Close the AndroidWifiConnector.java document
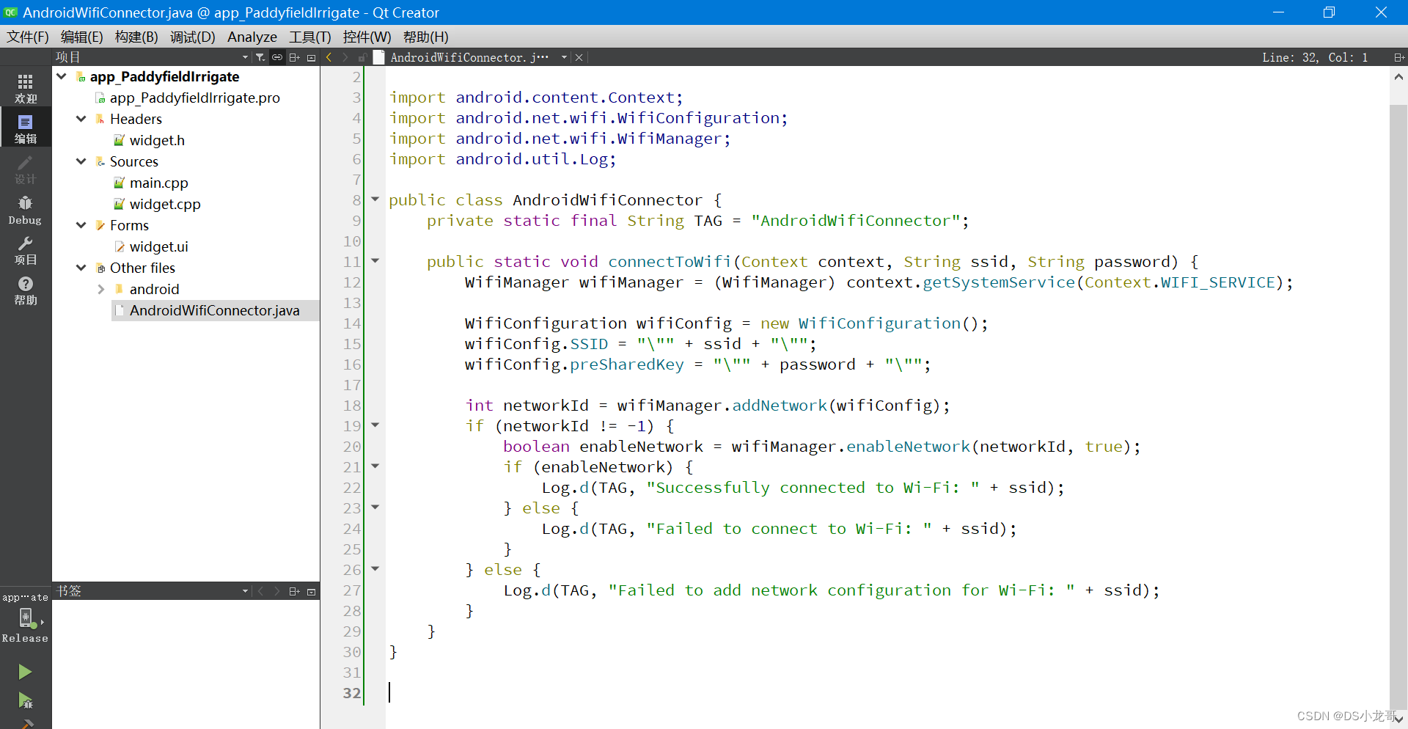The height and width of the screenshot is (729, 1408). point(579,57)
